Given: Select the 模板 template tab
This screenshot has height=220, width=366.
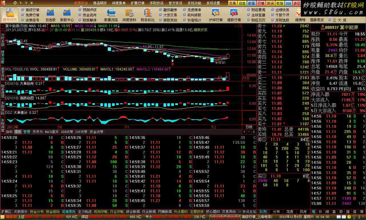Looking at the screenshot, I should pyautogui.click(x=18, y=132).
